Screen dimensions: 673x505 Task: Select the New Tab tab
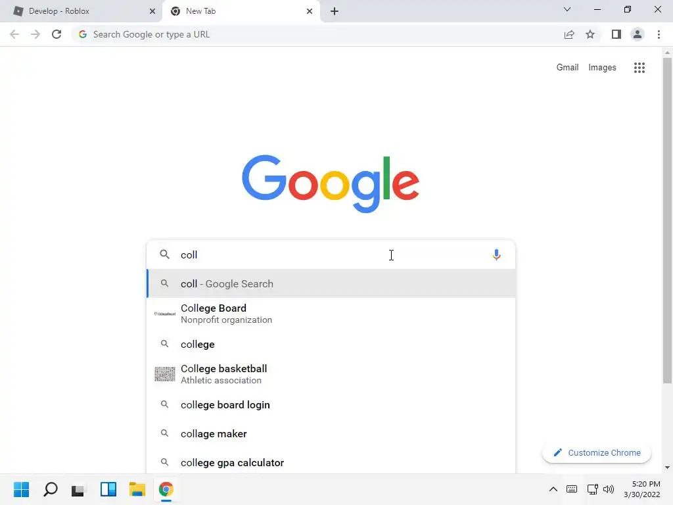241,11
